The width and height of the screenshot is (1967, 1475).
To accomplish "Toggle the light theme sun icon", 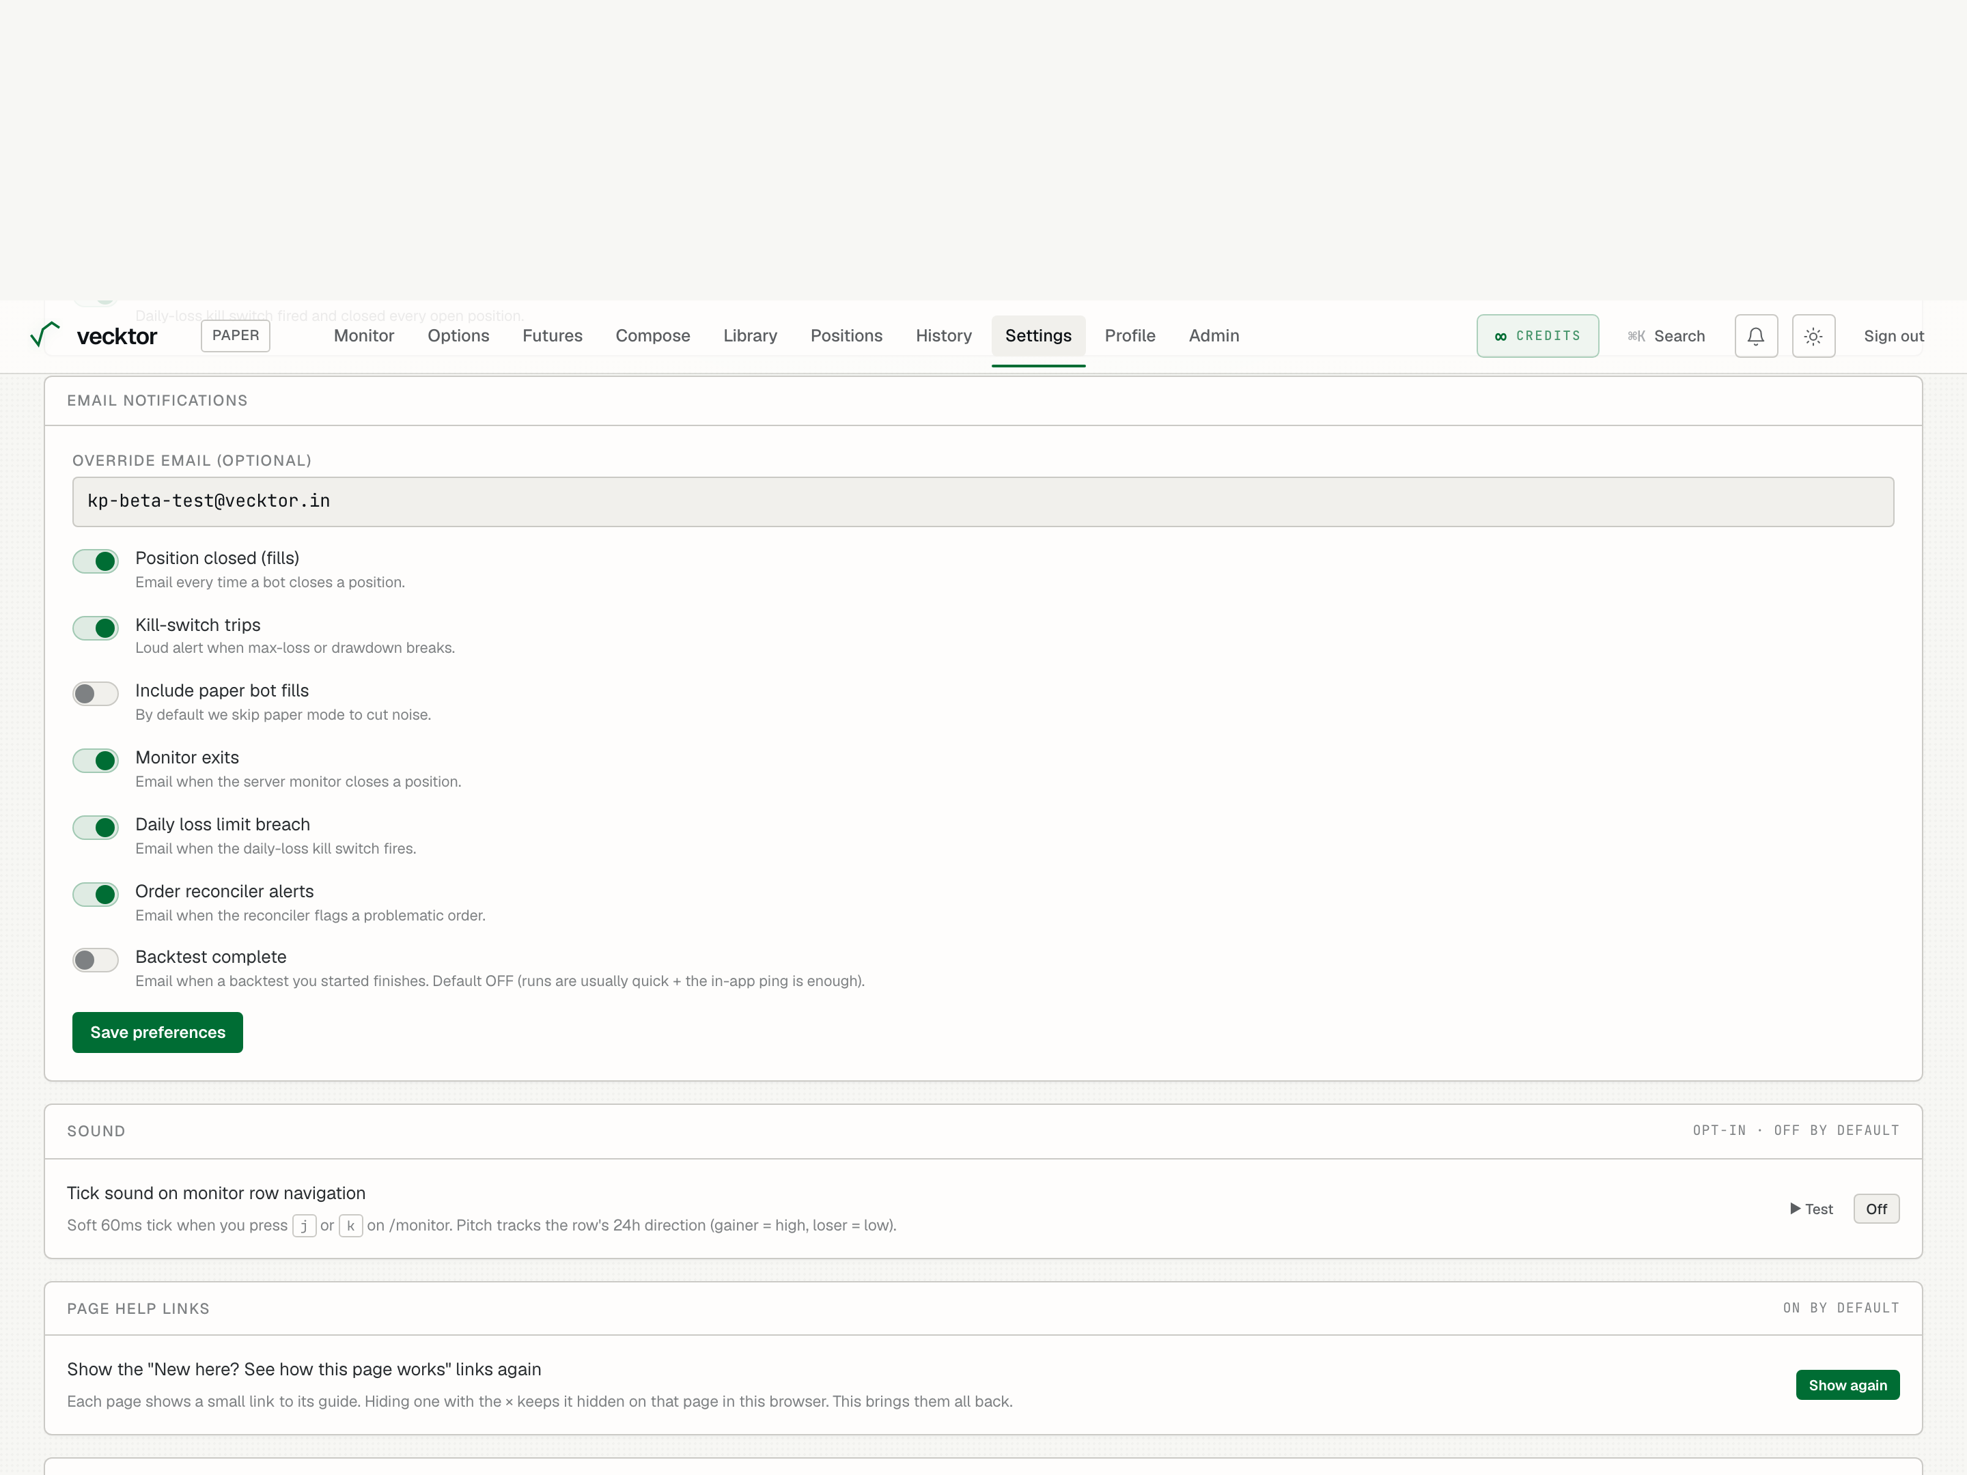I will 1813,336.
